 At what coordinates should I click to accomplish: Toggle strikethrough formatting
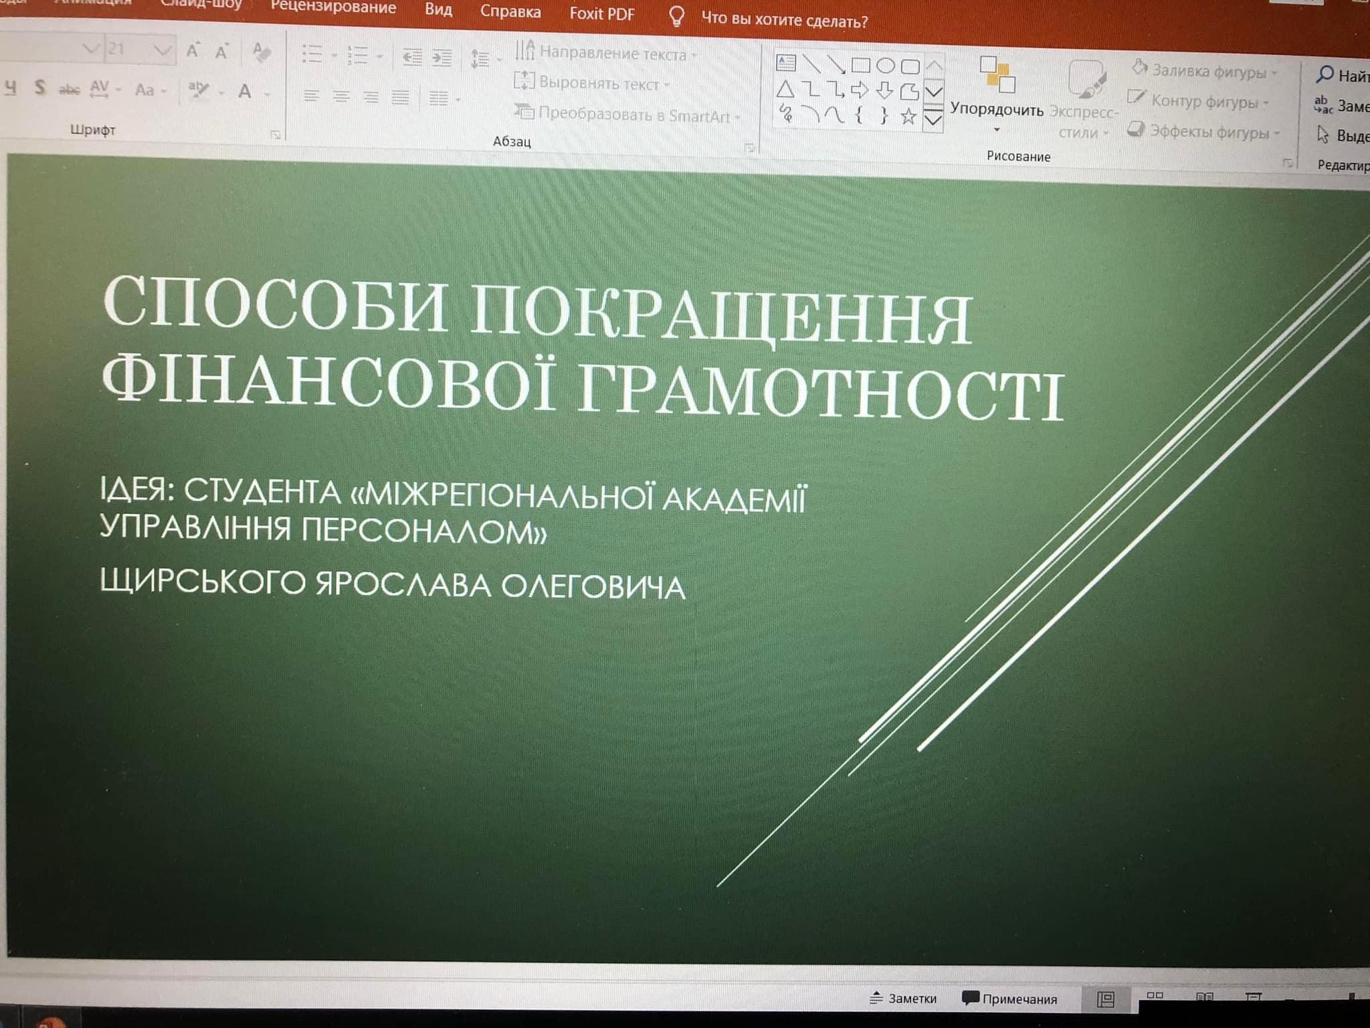click(70, 89)
